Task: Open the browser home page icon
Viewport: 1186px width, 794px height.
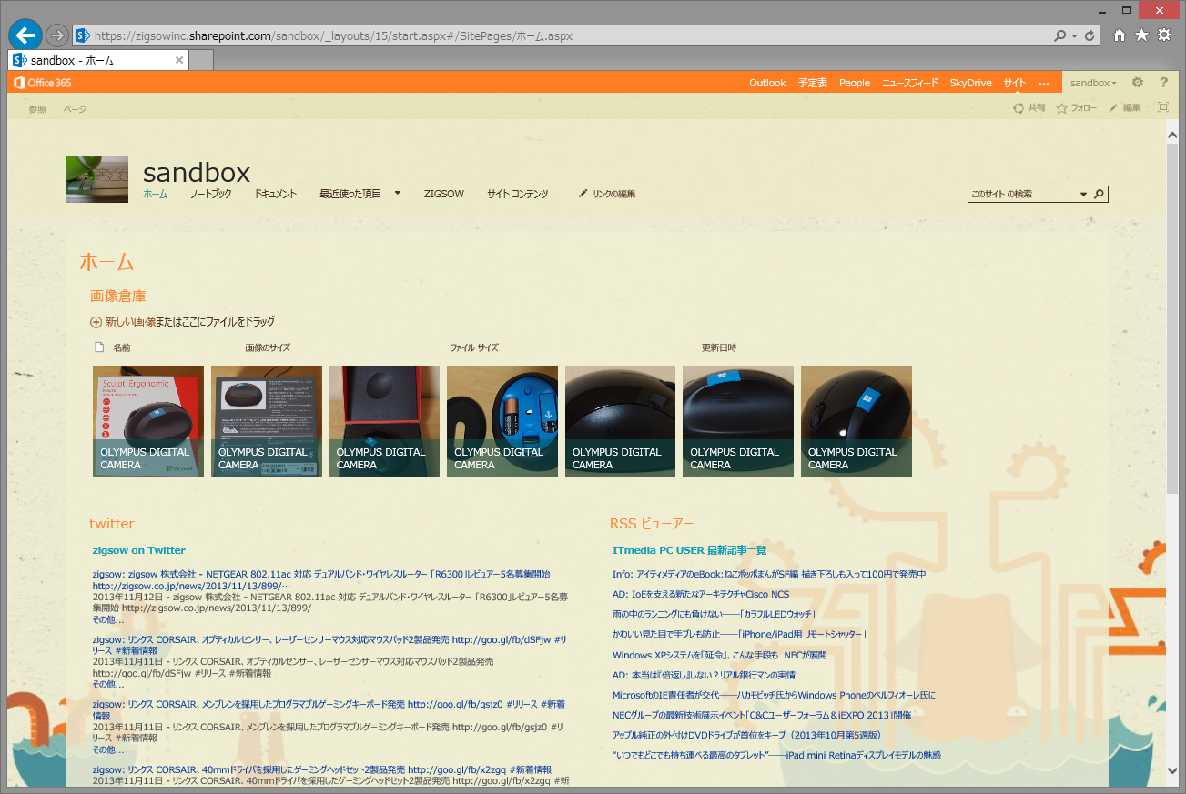Action: click(1120, 35)
